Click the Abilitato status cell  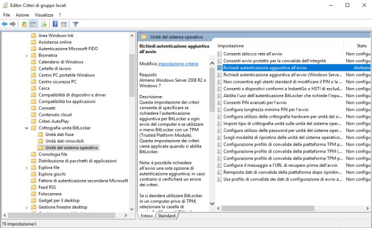click(362, 67)
